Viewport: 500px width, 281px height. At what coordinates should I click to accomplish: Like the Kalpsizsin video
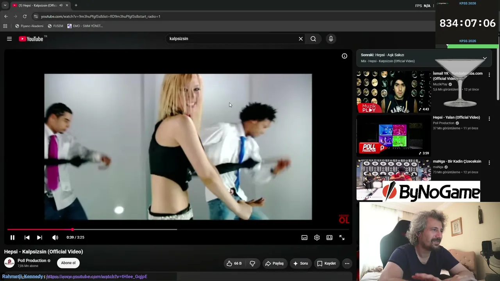coord(234,263)
